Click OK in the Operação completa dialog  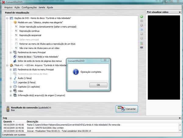pos(99,85)
